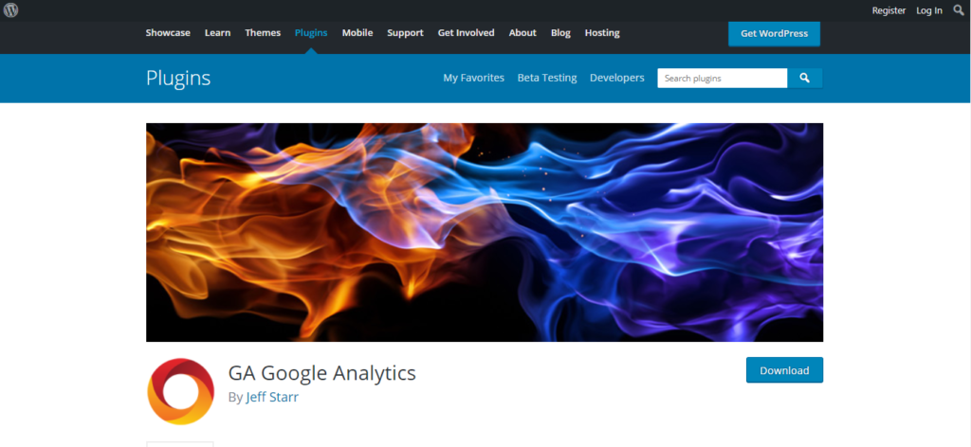Open the search magnifier in the top bar

pos(959,9)
